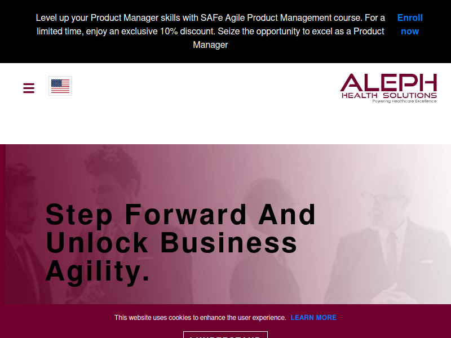Click the 'Powering Healthcare Excellence' tagline
Image resolution: width=451 pixels, height=338 pixels.
(404, 101)
